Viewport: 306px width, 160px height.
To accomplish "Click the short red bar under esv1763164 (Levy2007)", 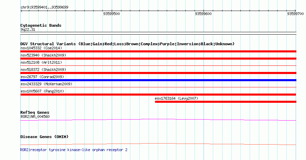I will pyautogui.click(x=226, y=102).
